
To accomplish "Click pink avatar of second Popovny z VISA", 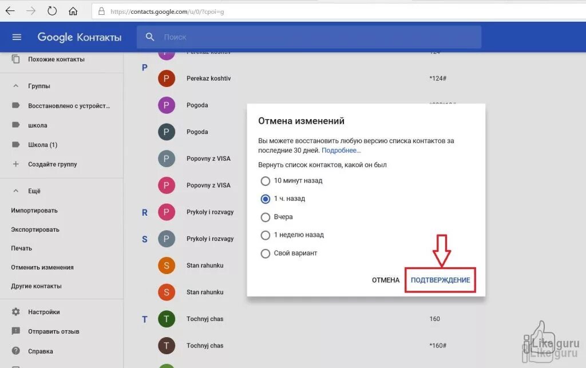I will [x=167, y=185].
